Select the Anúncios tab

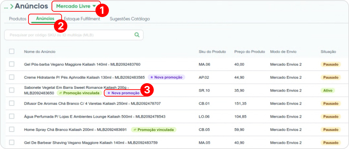pos(45,19)
